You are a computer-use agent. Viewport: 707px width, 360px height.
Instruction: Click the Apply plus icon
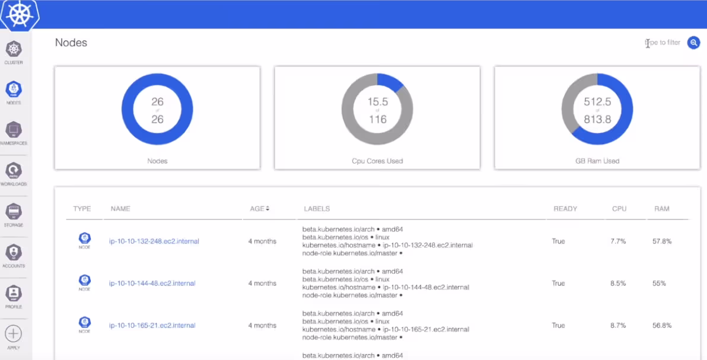pyautogui.click(x=13, y=334)
